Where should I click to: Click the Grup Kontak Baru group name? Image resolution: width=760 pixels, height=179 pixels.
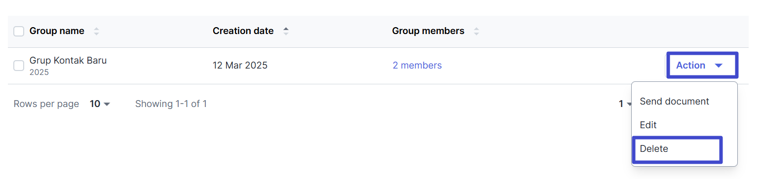coord(68,61)
